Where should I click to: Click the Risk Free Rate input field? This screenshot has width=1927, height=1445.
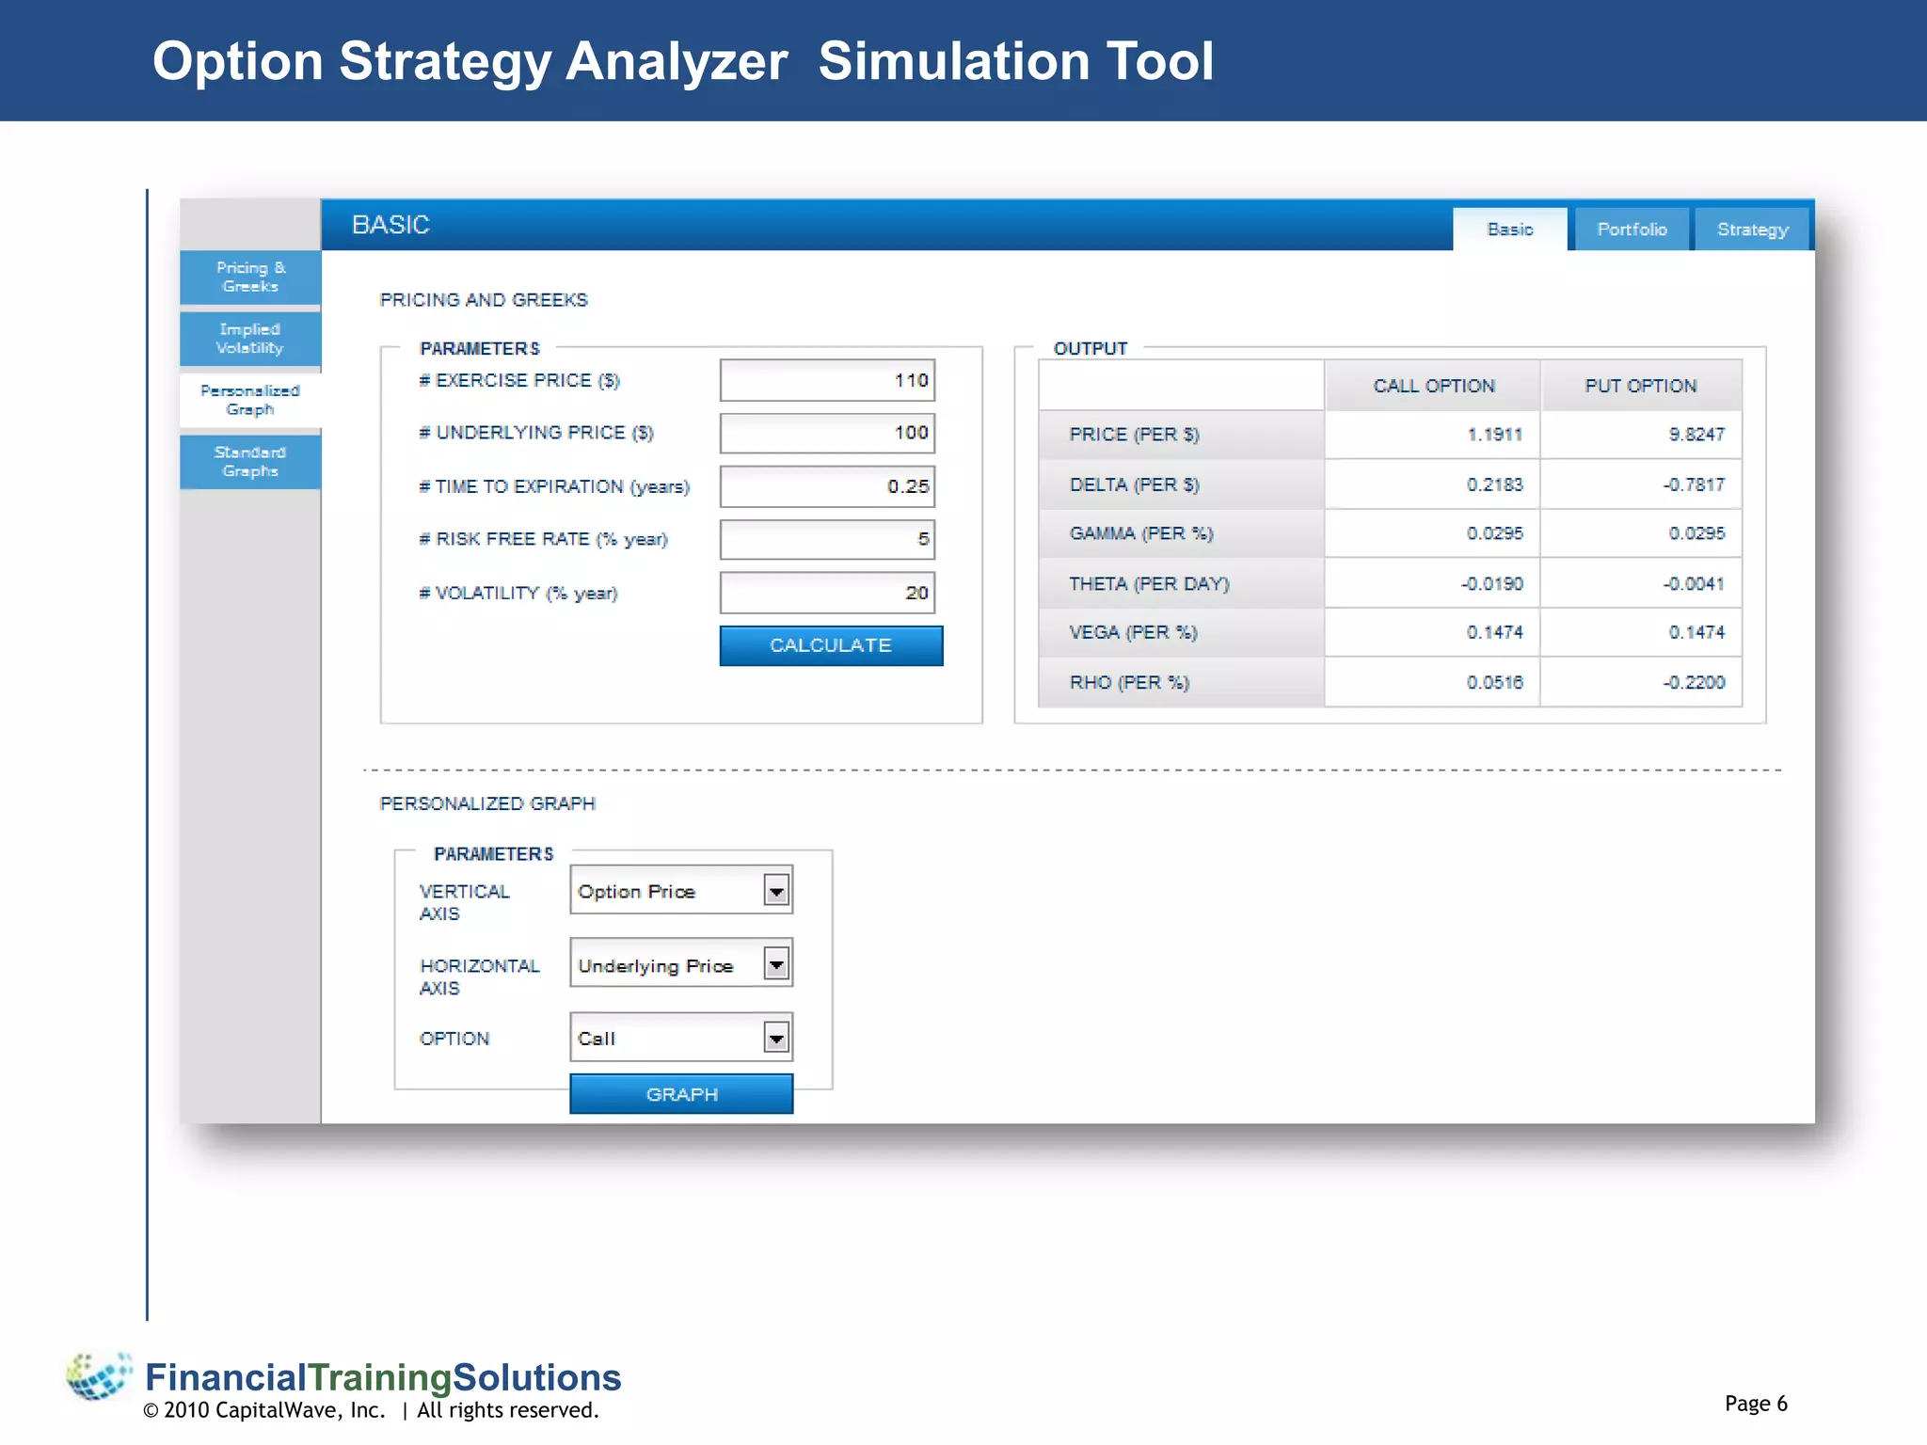point(827,539)
